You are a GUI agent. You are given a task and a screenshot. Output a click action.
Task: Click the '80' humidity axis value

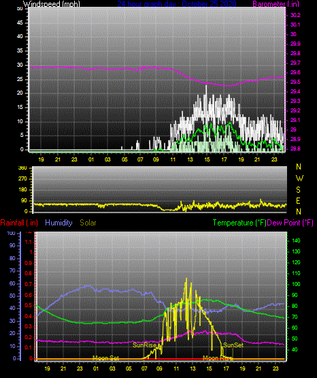[12, 258]
